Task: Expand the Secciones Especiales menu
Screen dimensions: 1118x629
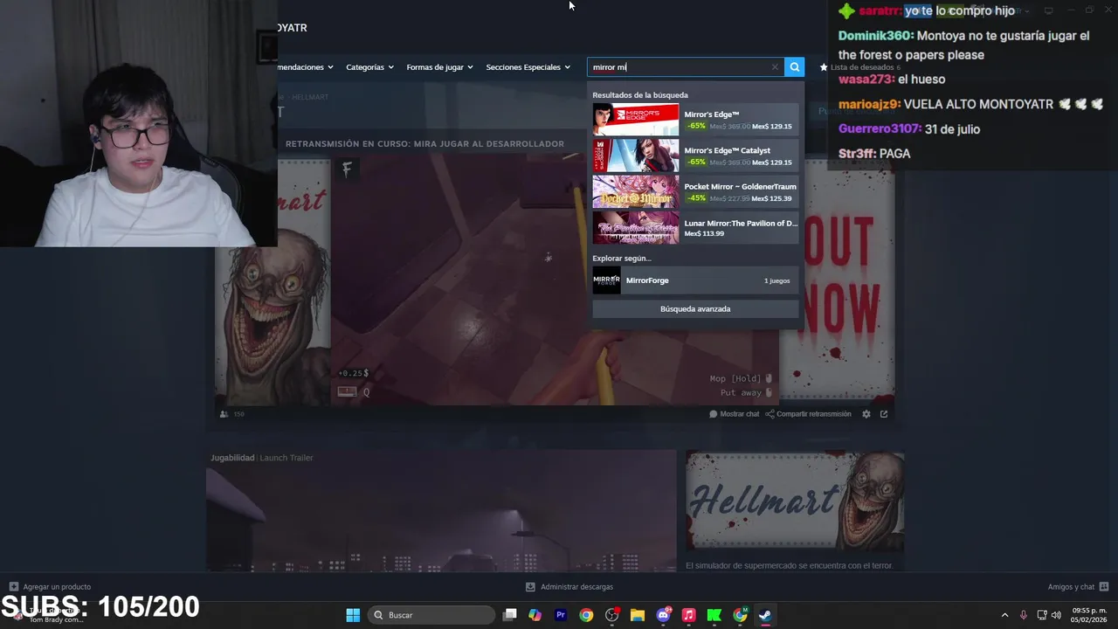Action: coord(528,67)
